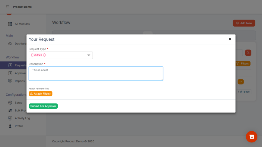Click Submit For Approval button
Screen dimensions: 262x147
coord(43,106)
